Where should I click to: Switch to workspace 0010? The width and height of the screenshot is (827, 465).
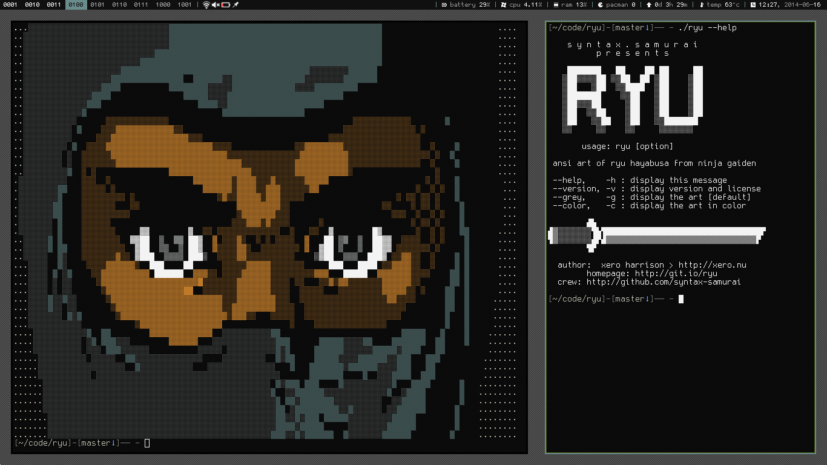(32, 5)
